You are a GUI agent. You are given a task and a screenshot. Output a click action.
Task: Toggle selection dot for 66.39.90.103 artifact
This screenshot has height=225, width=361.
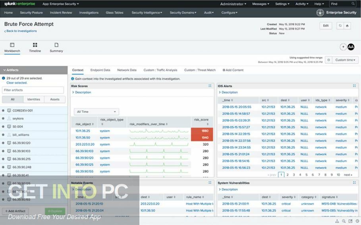(3, 151)
